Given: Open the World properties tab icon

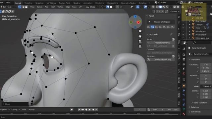Looking at the screenshot, I should click(184, 73).
